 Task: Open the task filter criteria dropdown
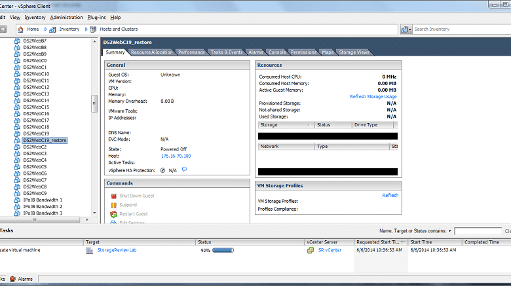pyautogui.click(x=449, y=231)
